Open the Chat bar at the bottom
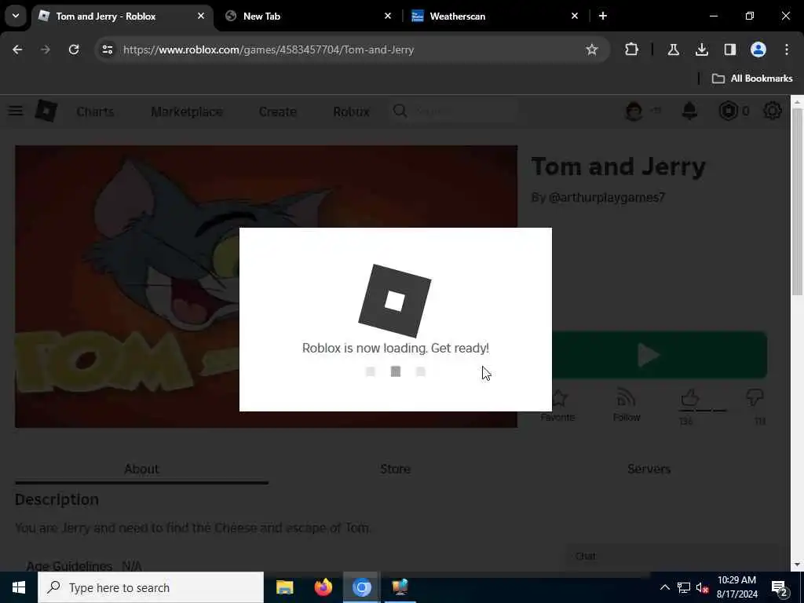The height and width of the screenshot is (603, 804). click(671, 557)
